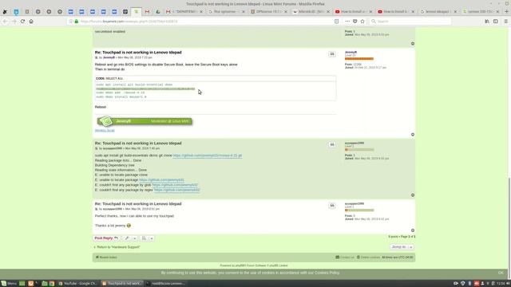
Task: Go to the Firefox home page
Action: click(x=31, y=22)
